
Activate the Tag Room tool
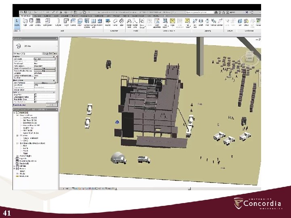pos(165,23)
